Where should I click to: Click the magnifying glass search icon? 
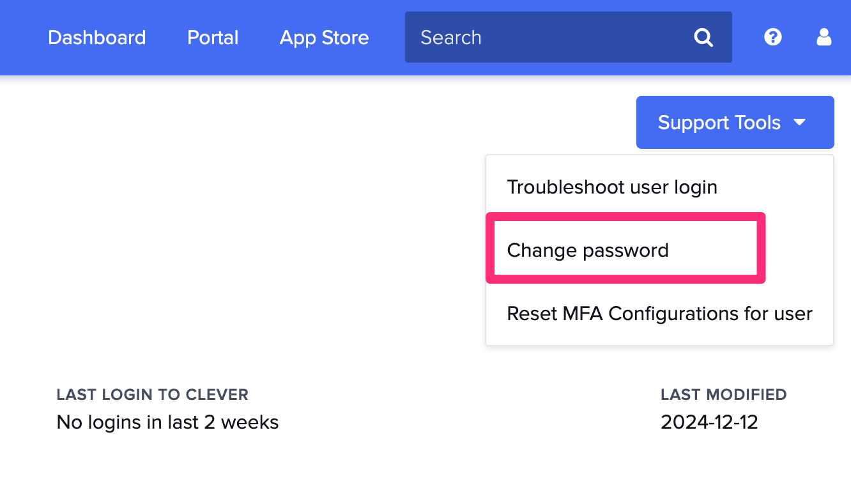pyautogui.click(x=703, y=38)
